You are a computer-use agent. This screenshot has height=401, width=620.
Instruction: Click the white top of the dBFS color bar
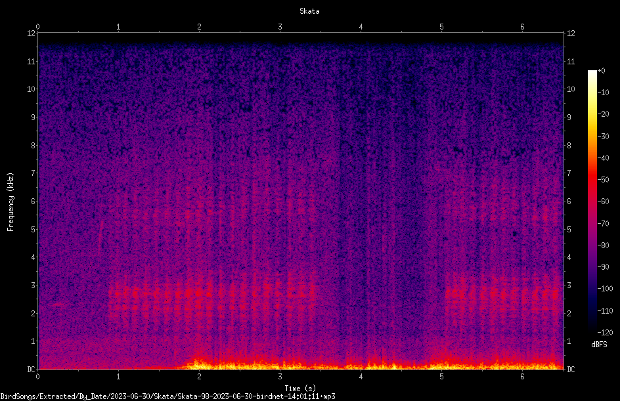[592, 73]
